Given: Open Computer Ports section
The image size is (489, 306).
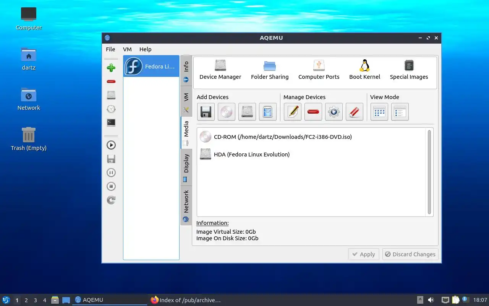Looking at the screenshot, I should coord(319,70).
